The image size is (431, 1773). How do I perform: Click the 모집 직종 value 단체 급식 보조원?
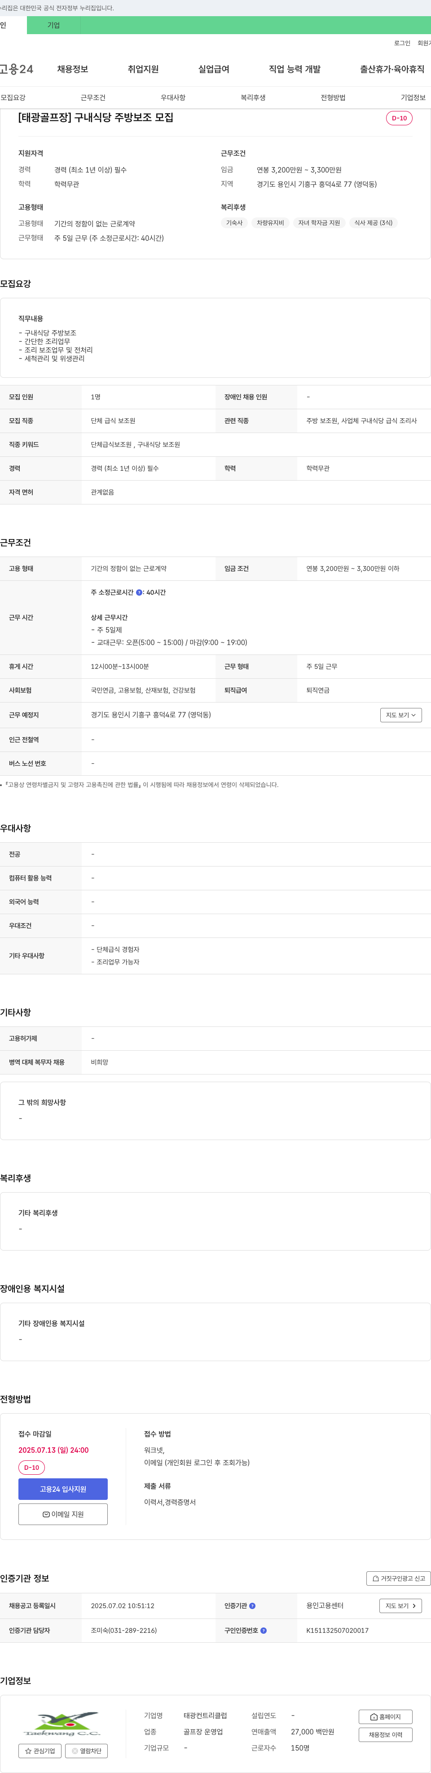tap(113, 420)
